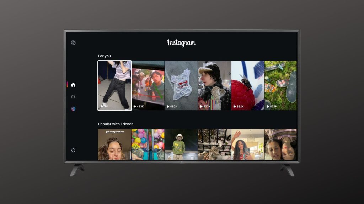Click the play icon beside 882K views
Viewport: 364px width, 204px height.
pos(235,106)
